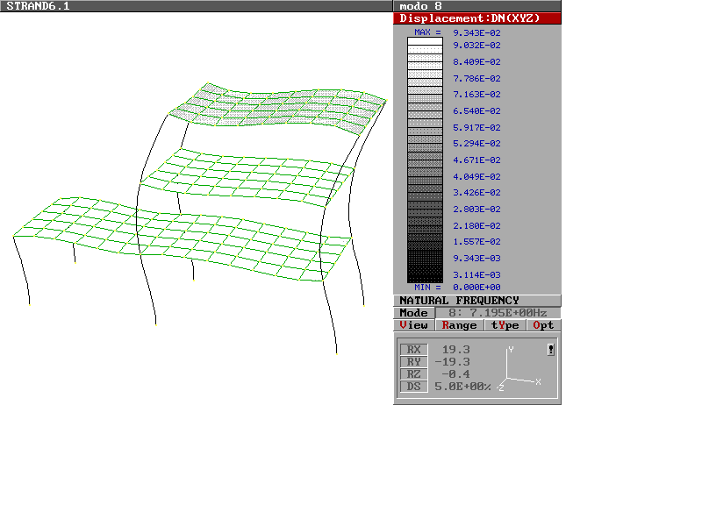702x526 pixels.
Task: Click the exclamation mark icon in view panel
Action: tap(550, 350)
